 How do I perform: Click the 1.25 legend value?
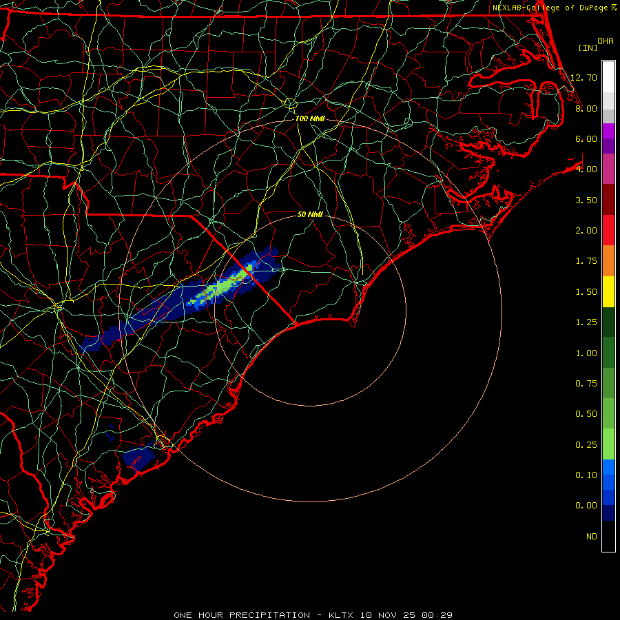click(x=586, y=322)
